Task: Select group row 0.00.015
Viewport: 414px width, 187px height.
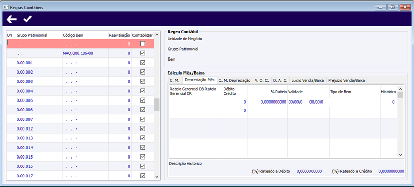Action: 80,157
